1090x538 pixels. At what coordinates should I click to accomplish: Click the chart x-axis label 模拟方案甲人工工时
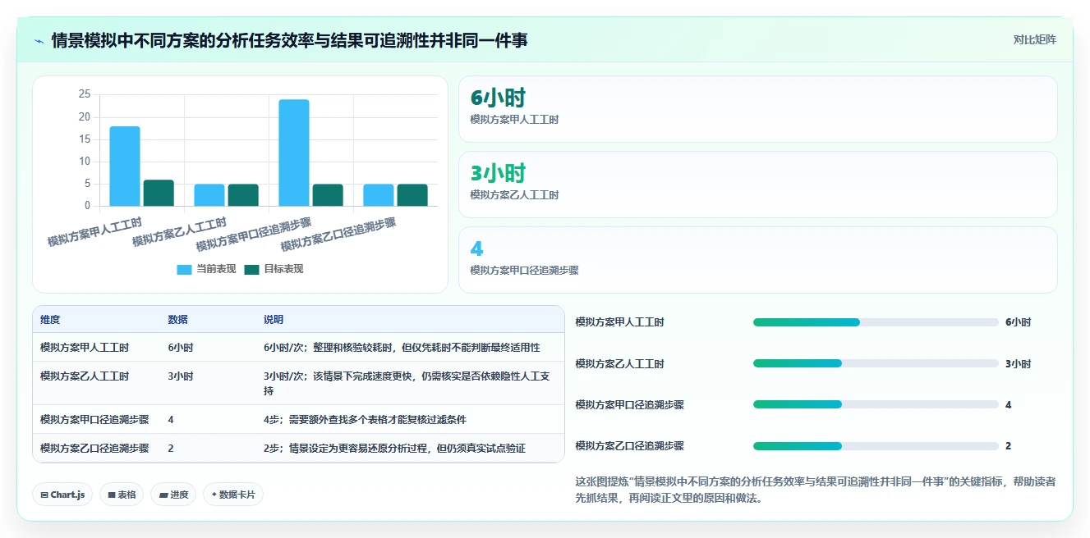pos(94,232)
